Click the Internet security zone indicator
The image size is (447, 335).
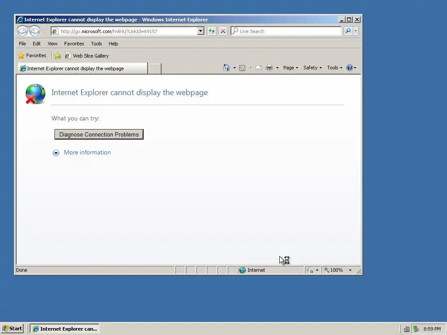point(271,270)
